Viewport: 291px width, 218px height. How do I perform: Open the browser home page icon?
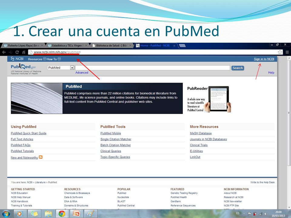click(x=24, y=52)
